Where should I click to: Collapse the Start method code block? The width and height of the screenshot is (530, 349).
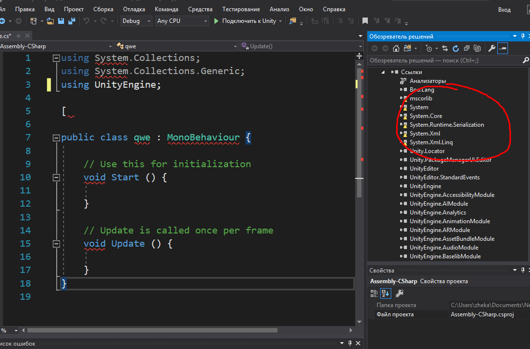tap(56, 177)
